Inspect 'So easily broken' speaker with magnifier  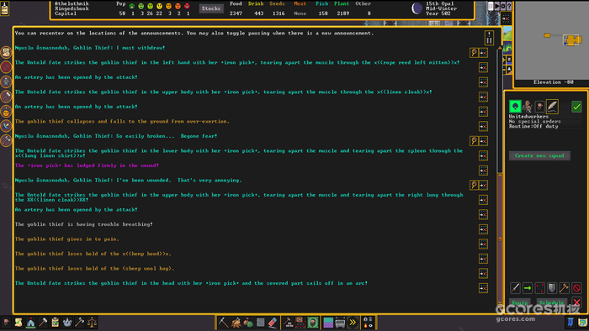474,141
